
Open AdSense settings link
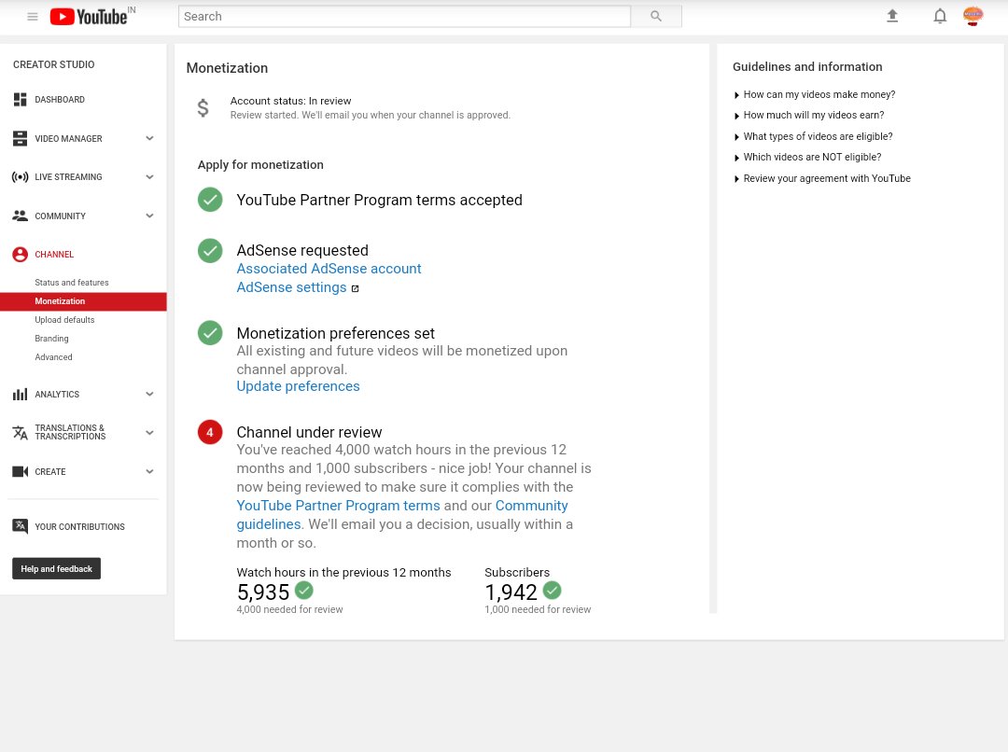click(x=291, y=287)
